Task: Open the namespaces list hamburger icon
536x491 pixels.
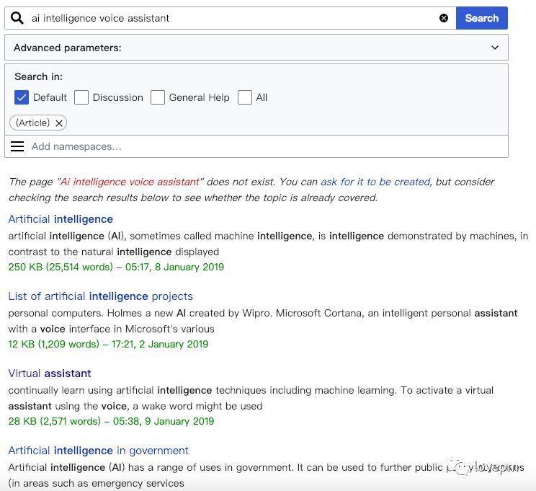Action: (x=17, y=146)
